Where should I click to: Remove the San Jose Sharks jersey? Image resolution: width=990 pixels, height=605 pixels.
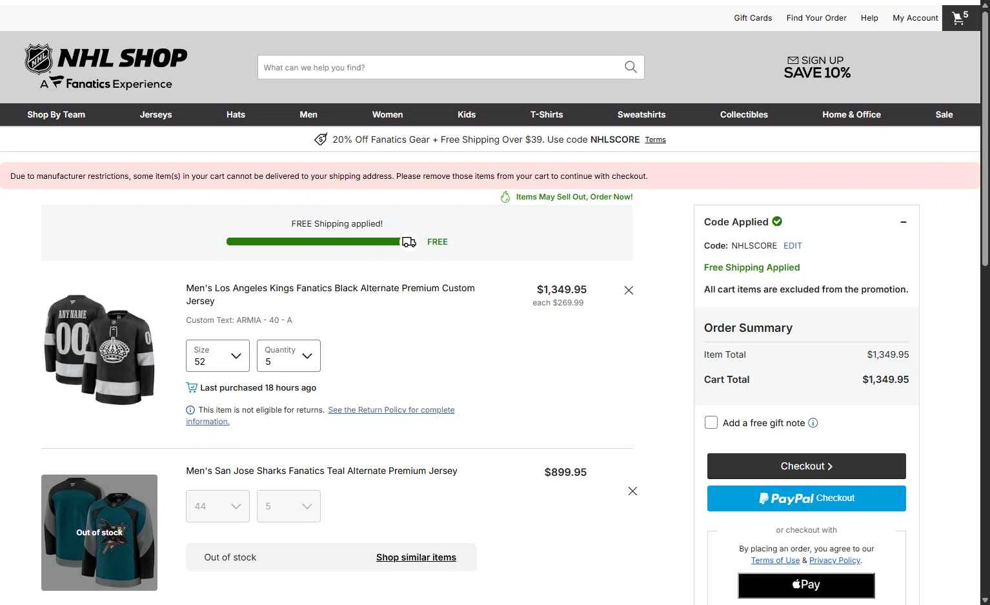pos(632,491)
